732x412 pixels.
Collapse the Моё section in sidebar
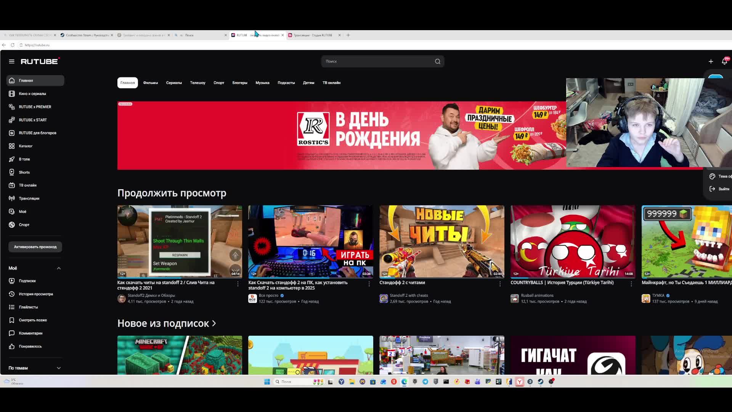click(59, 268)
